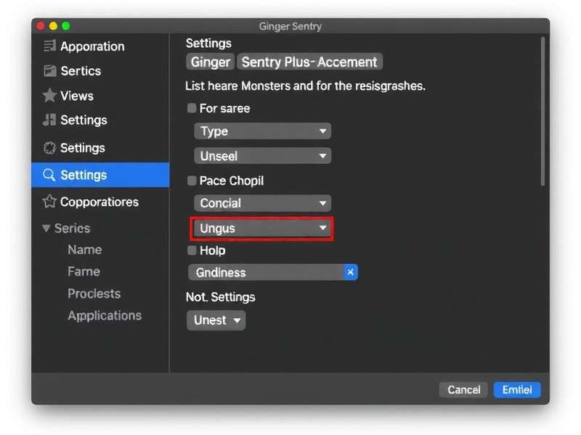Screen dimensions: 581x435
Task: Select Proclests under the Series section
Action: tap(94, 293)
